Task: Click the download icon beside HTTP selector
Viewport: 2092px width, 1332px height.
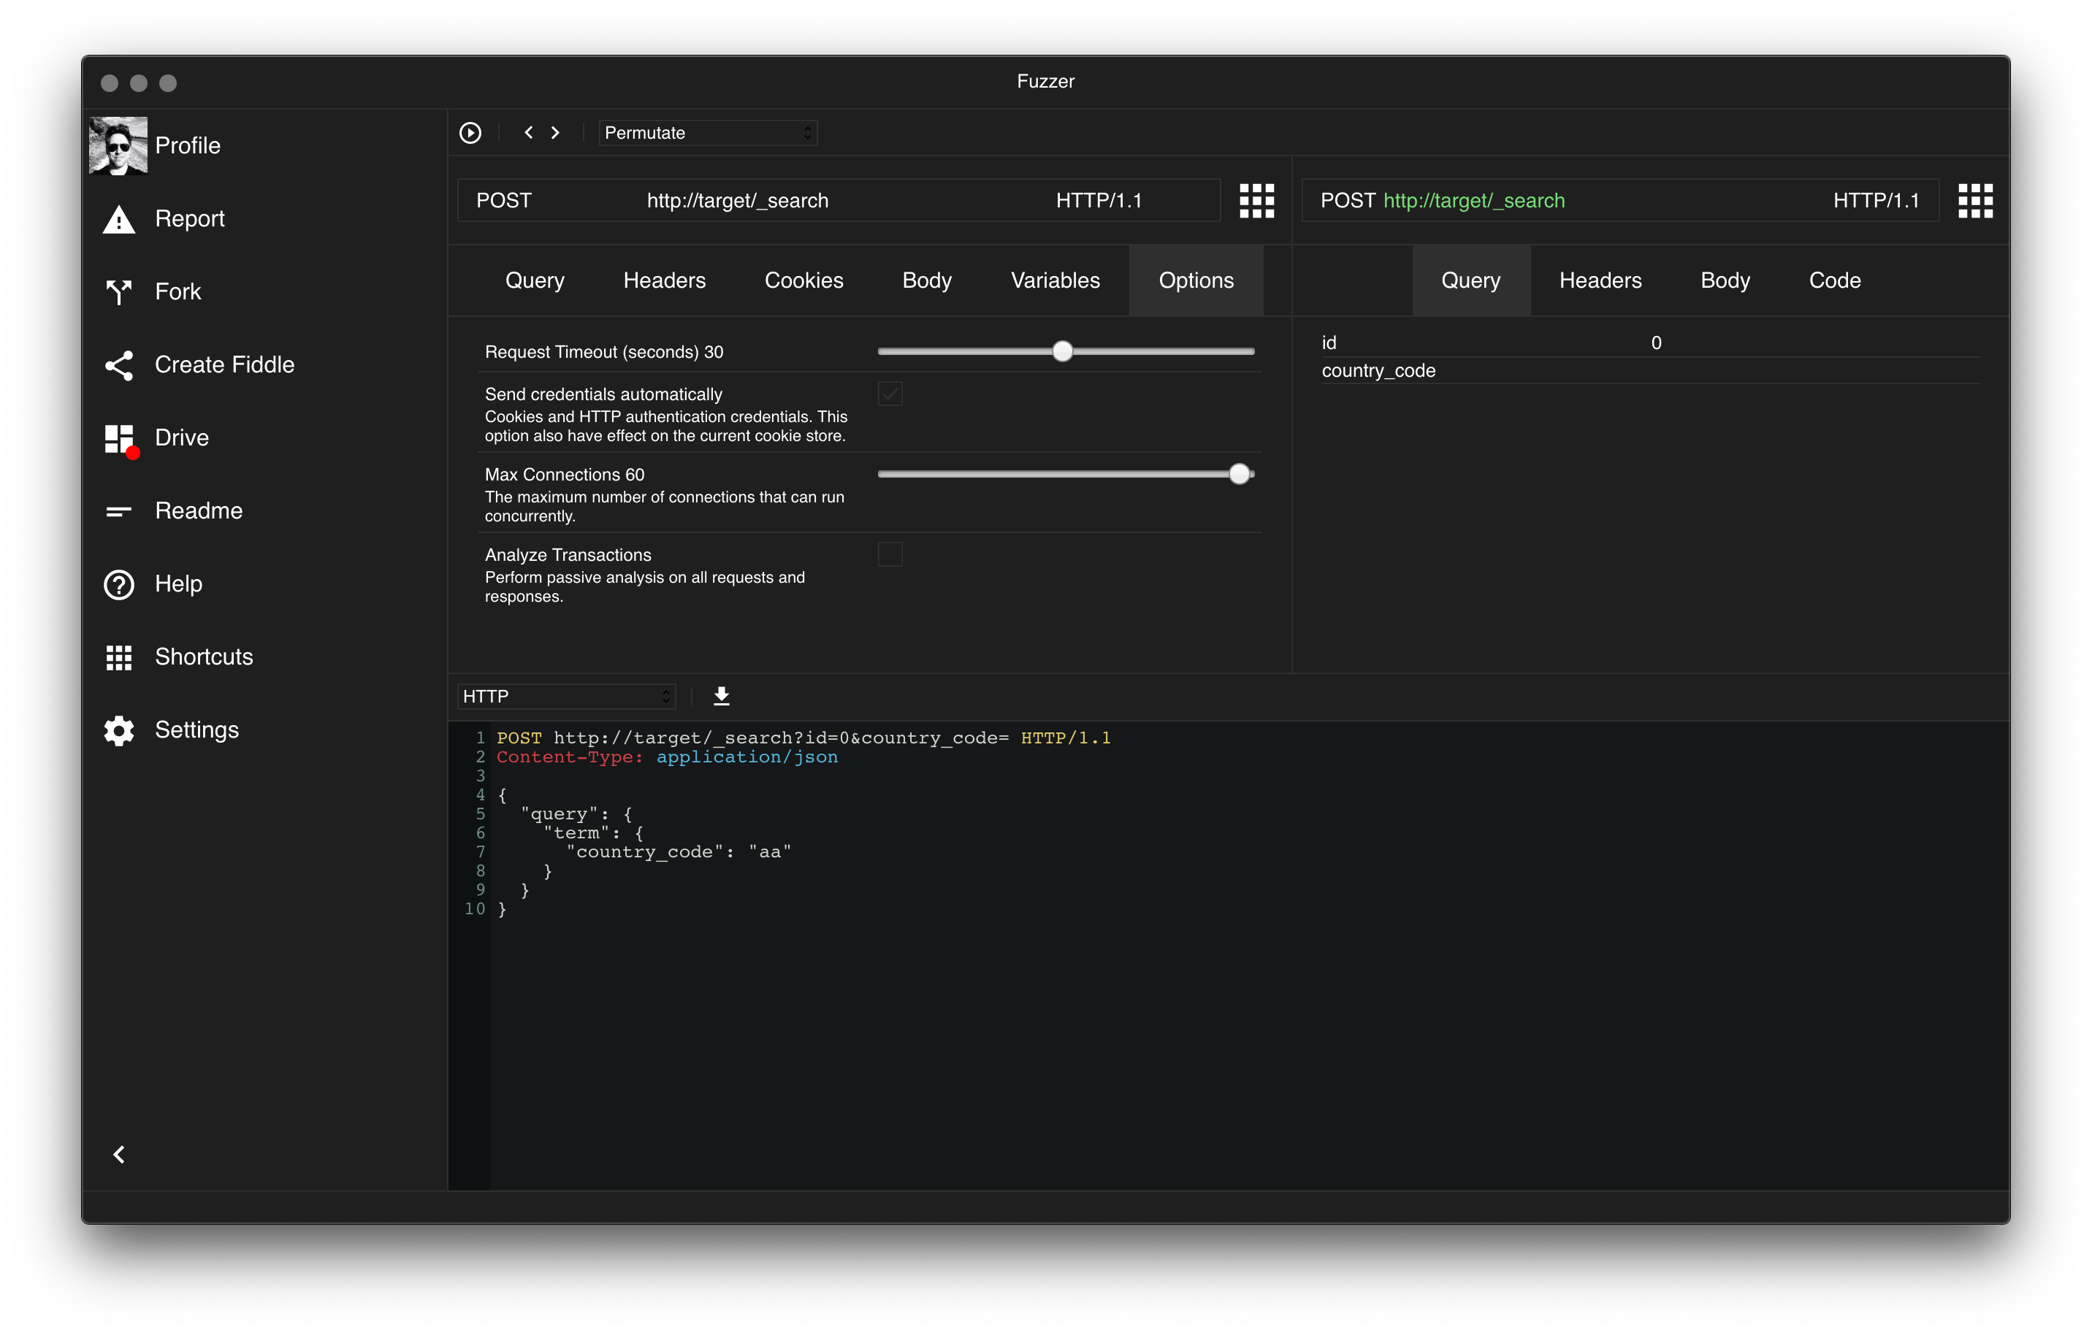Action: (x=721, y=697)
